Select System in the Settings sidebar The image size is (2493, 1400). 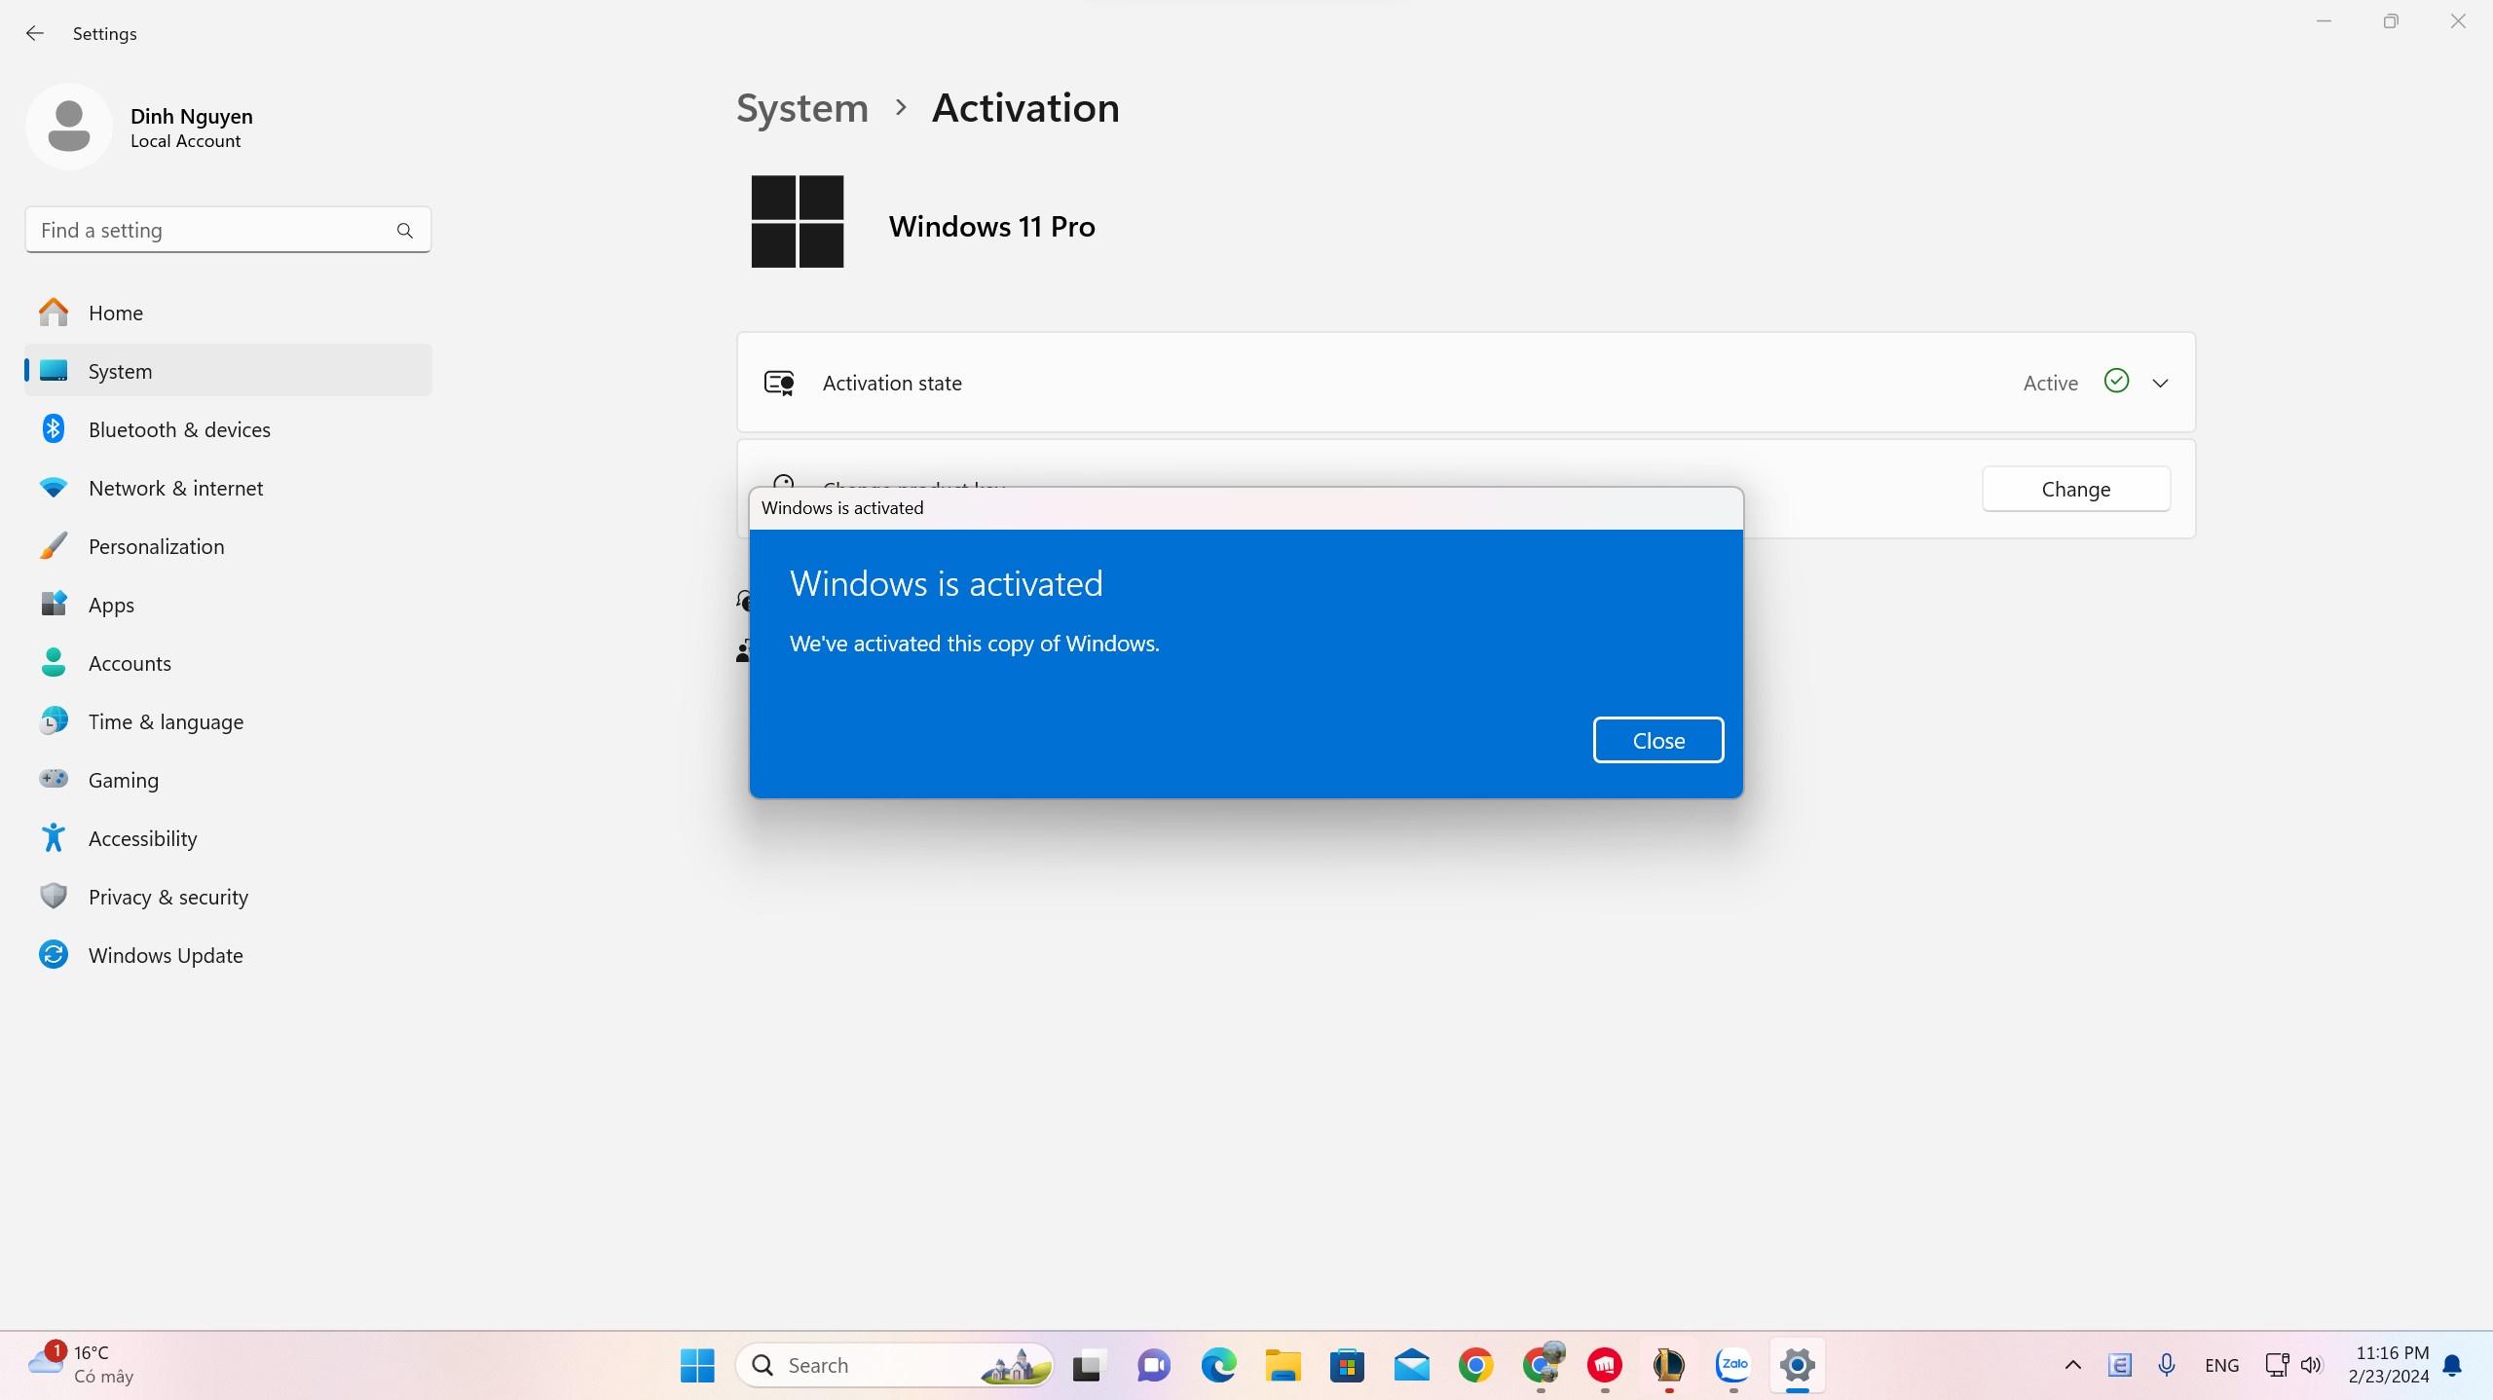click(228, 371)
